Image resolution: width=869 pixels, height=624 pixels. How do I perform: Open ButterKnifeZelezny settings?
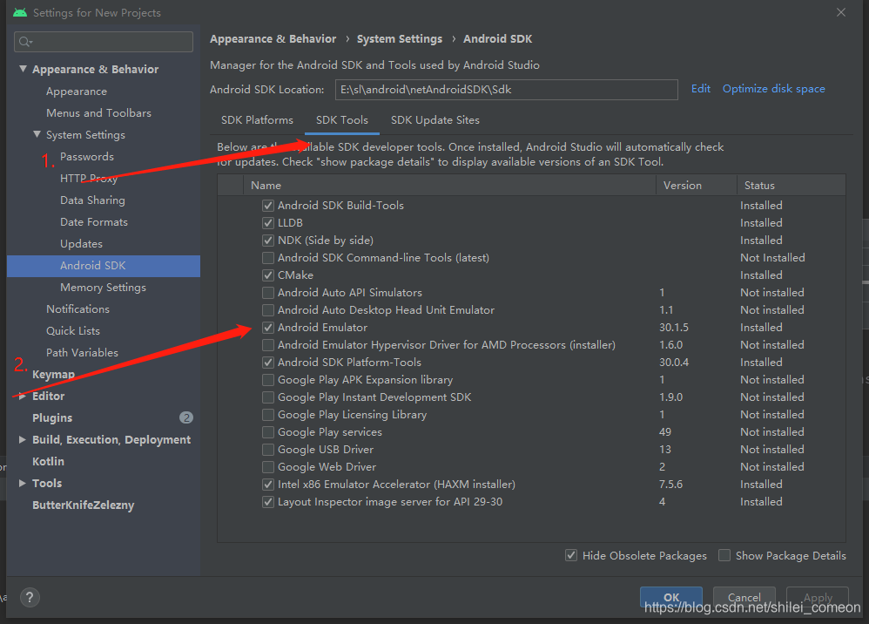click(x=83, y=505)
